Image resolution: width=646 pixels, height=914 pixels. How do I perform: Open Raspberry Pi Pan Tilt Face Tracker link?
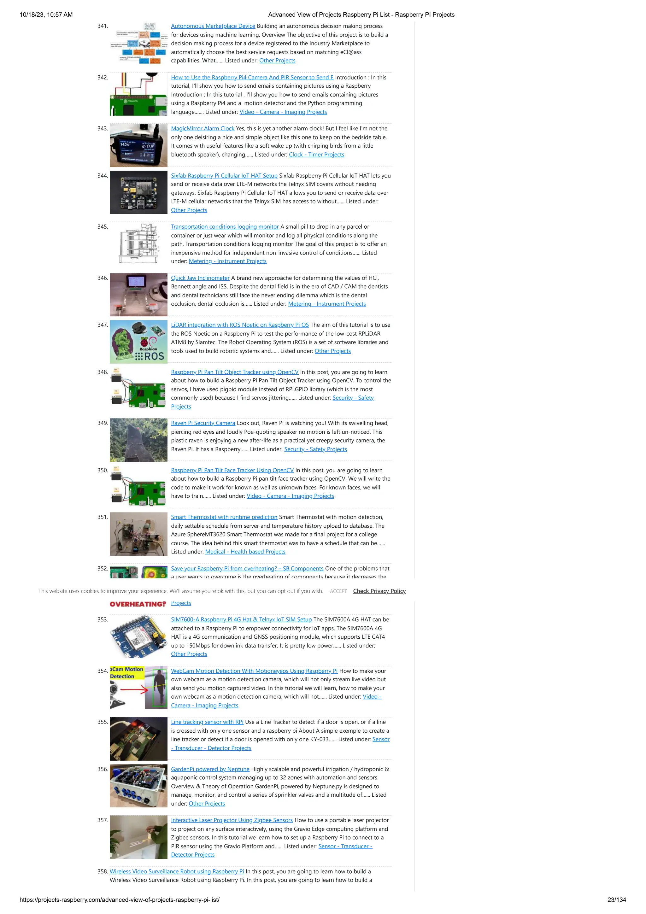point(232,470)
